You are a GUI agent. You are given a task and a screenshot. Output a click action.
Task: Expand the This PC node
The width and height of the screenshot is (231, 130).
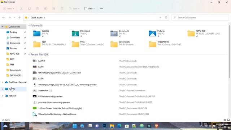click(3, 89)
